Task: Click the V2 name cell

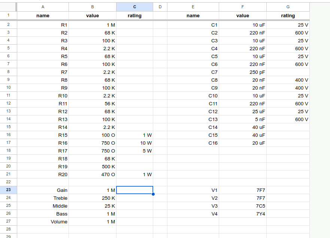Action: (193, 198)
